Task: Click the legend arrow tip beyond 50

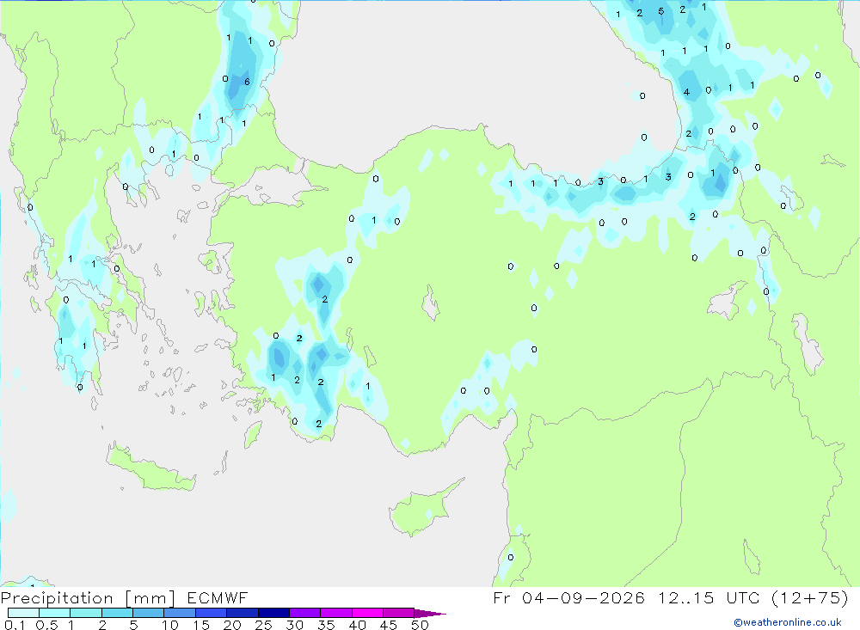Action: click(430, 613)
